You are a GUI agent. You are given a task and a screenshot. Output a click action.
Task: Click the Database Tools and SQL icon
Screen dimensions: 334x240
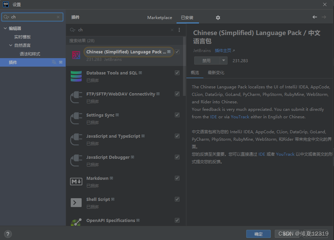76,76
